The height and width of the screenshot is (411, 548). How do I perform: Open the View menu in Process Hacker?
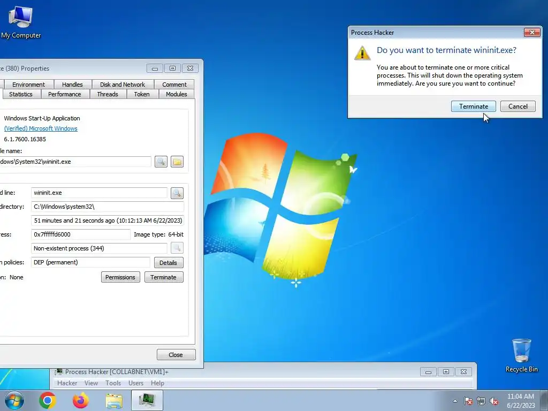tap(91, 383)
